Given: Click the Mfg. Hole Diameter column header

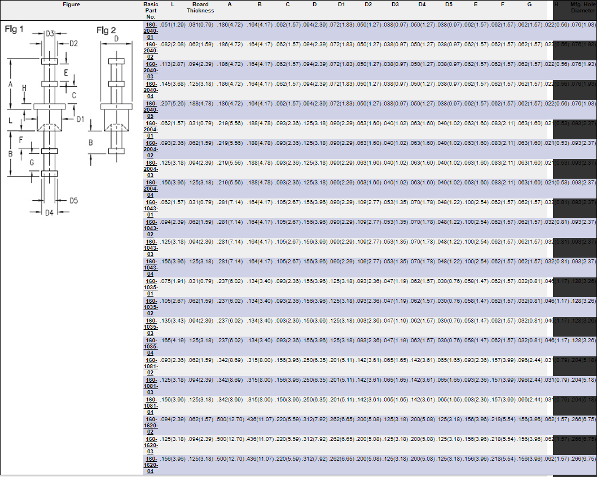Looking at the screenshot, I should (x=583, y=7).
